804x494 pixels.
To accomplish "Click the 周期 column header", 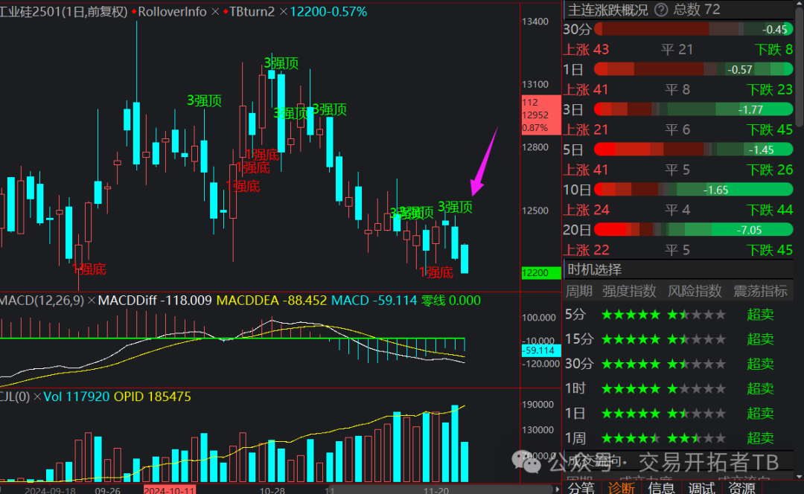I will (579, 291).
